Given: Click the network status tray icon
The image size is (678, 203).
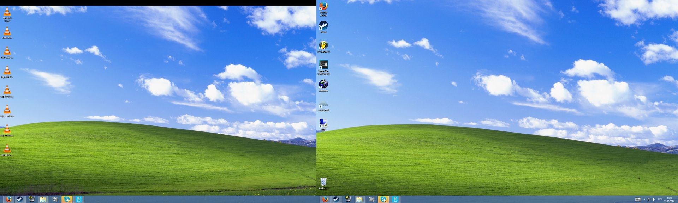Looking at the screenshot, I should pos(649,199).
